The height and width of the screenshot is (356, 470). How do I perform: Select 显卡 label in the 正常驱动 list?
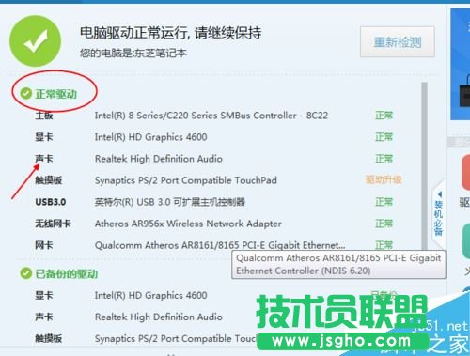pos(44,137)
